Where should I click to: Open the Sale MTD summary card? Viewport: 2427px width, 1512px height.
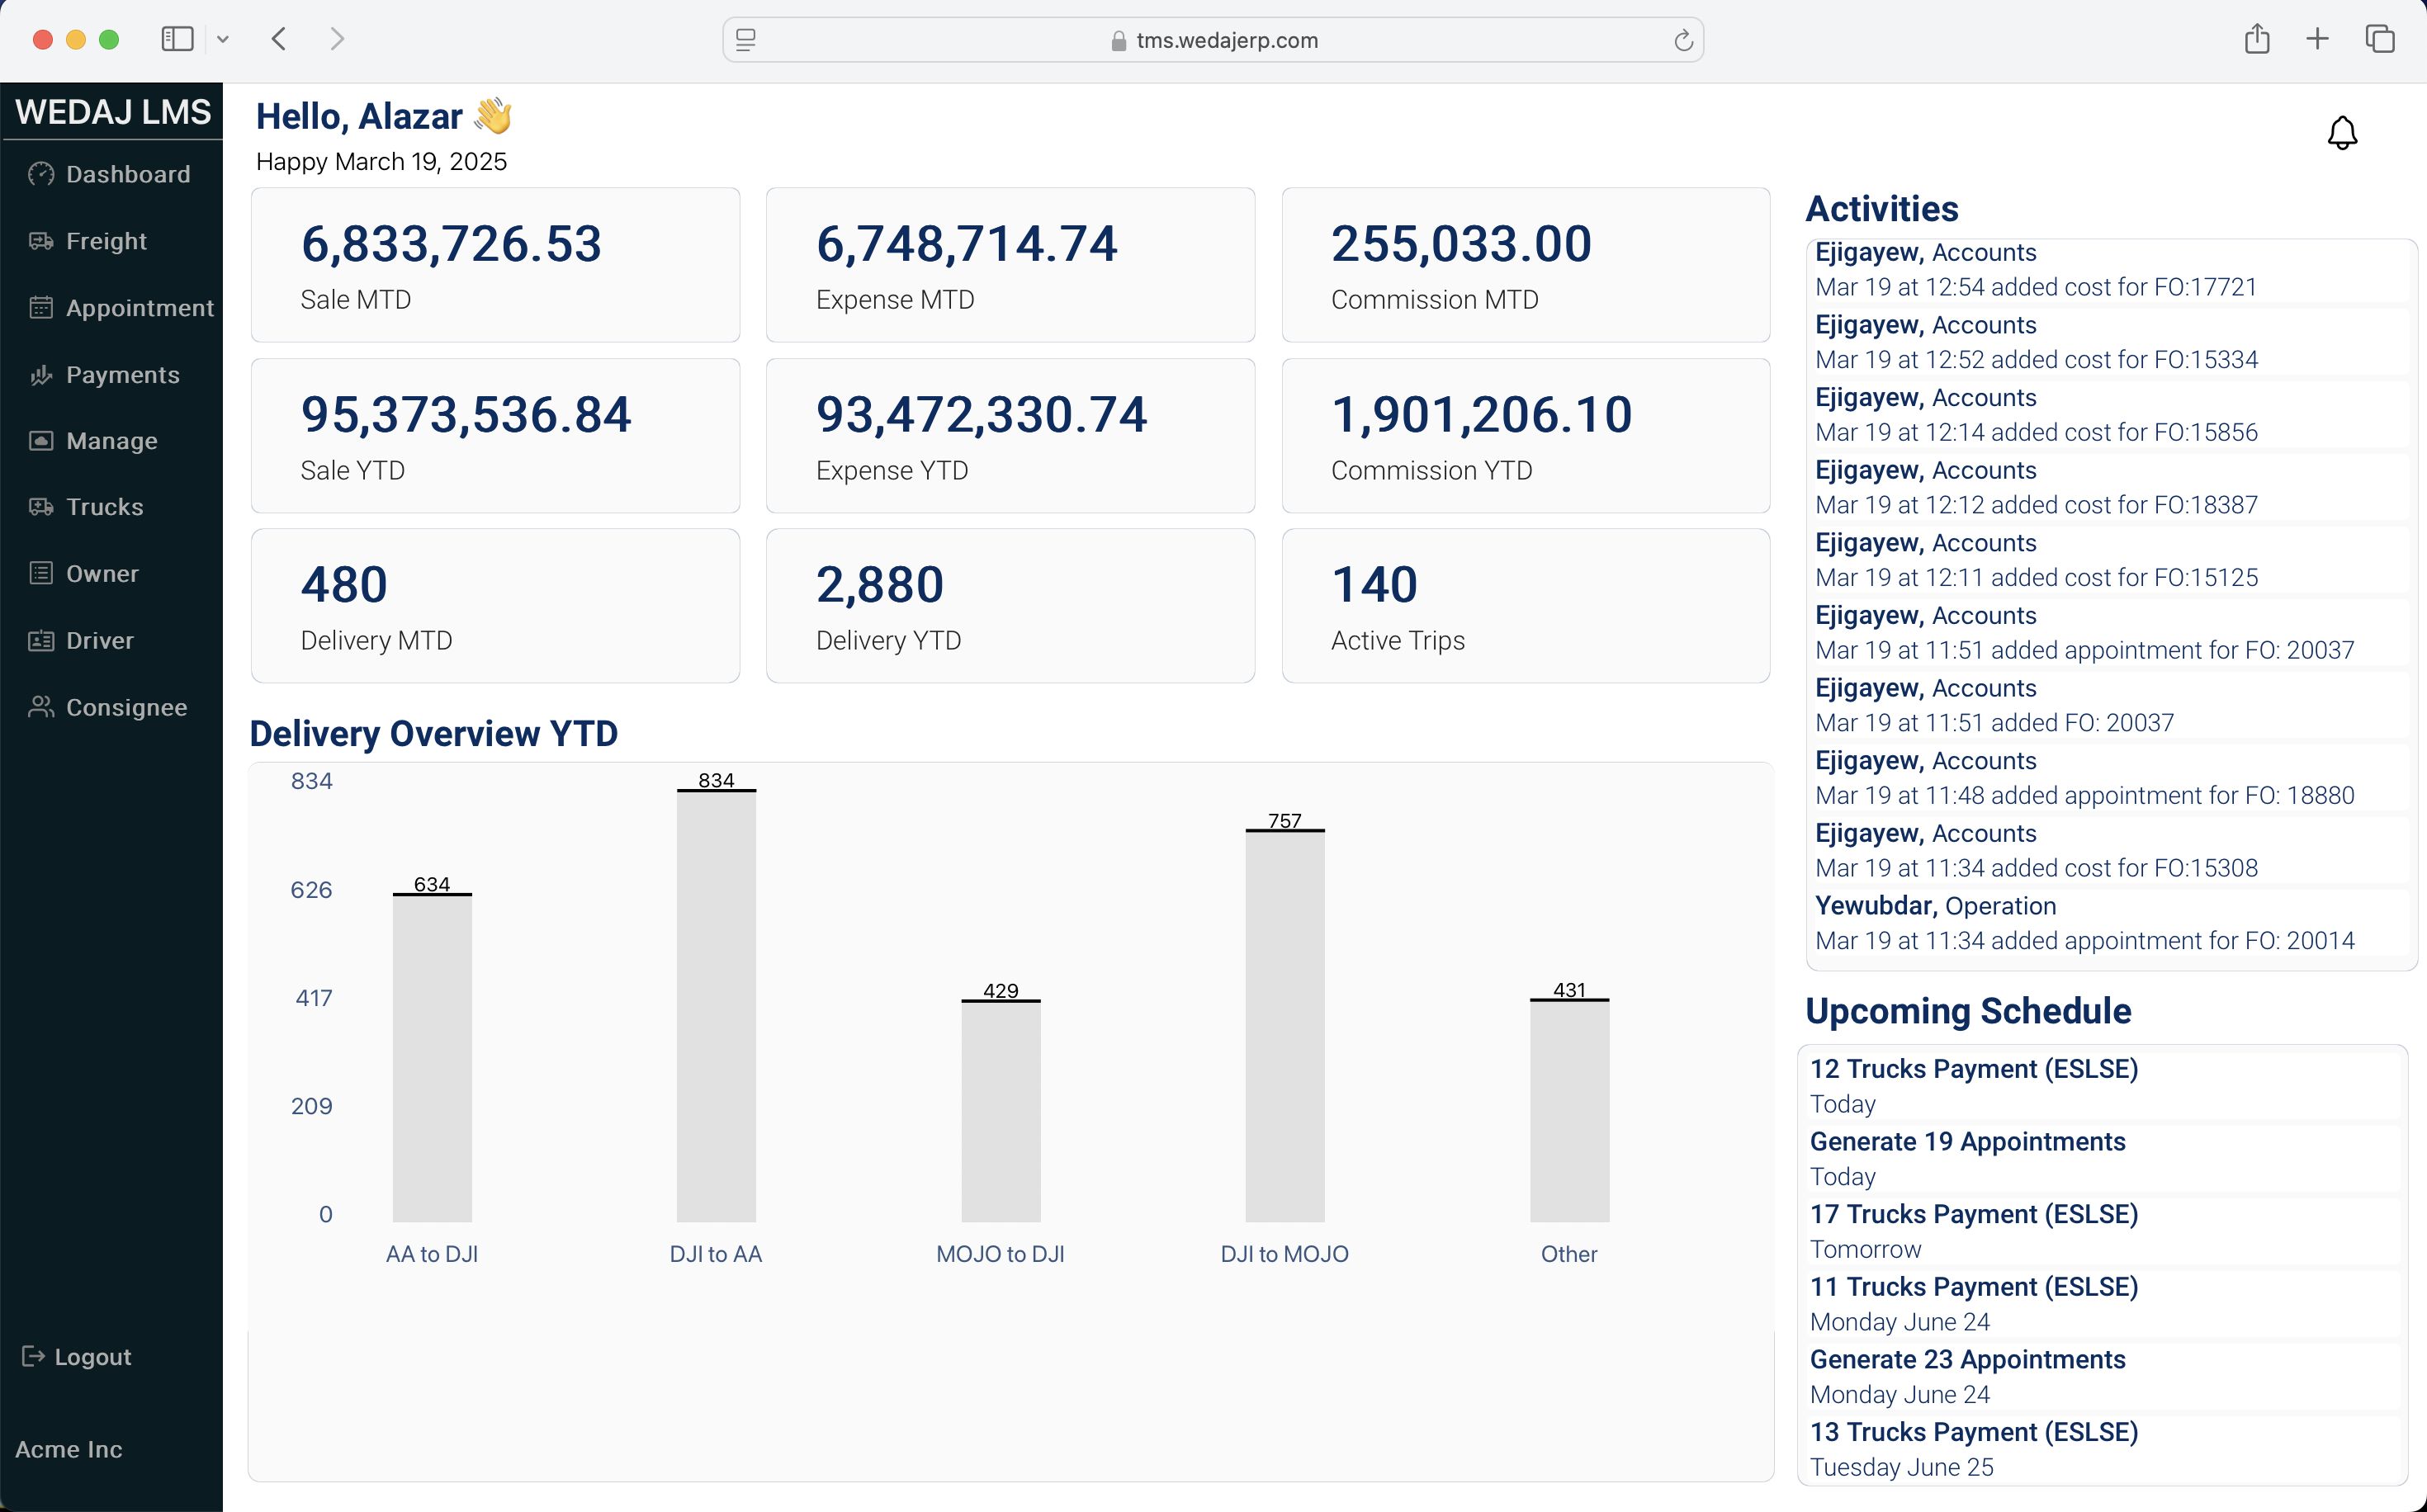(495, 265)
